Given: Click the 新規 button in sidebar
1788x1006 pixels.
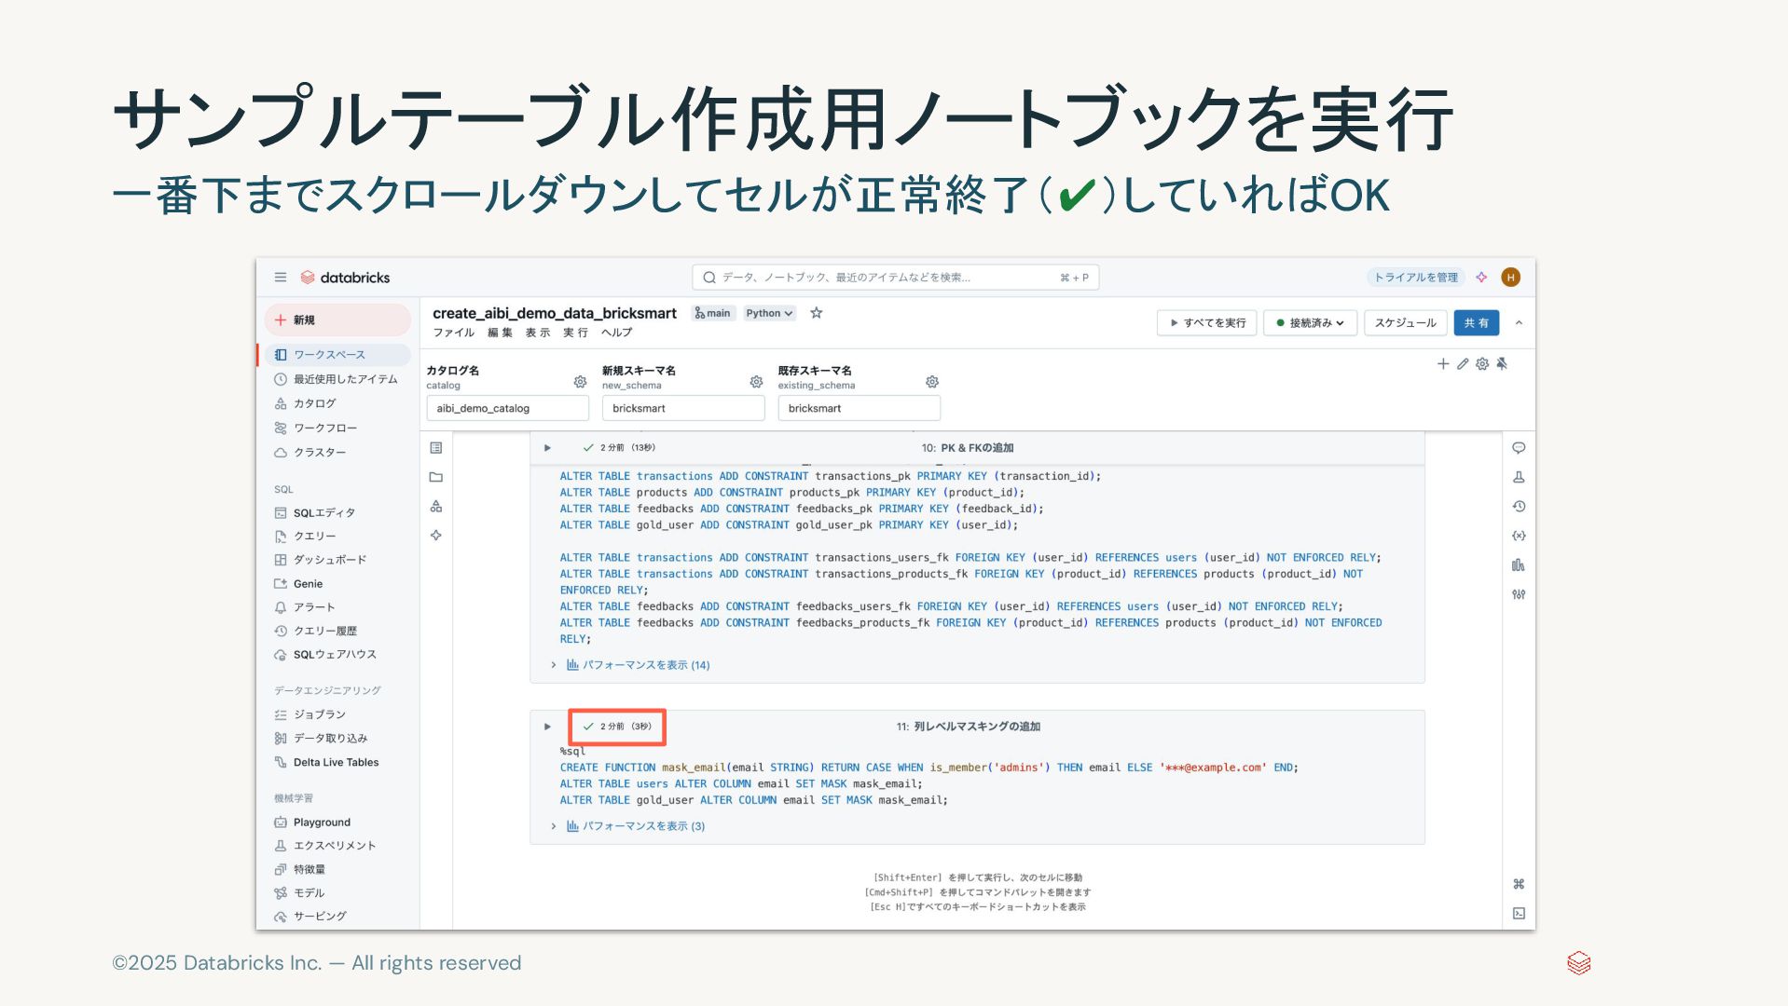Looking at the screenshot, I should (337, 319).
